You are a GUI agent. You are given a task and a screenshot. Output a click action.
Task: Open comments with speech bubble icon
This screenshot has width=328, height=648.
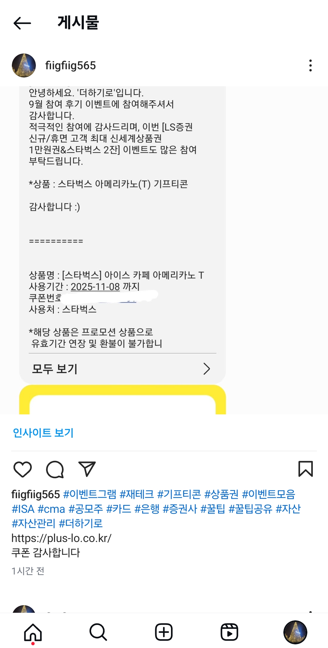(55, 469)
